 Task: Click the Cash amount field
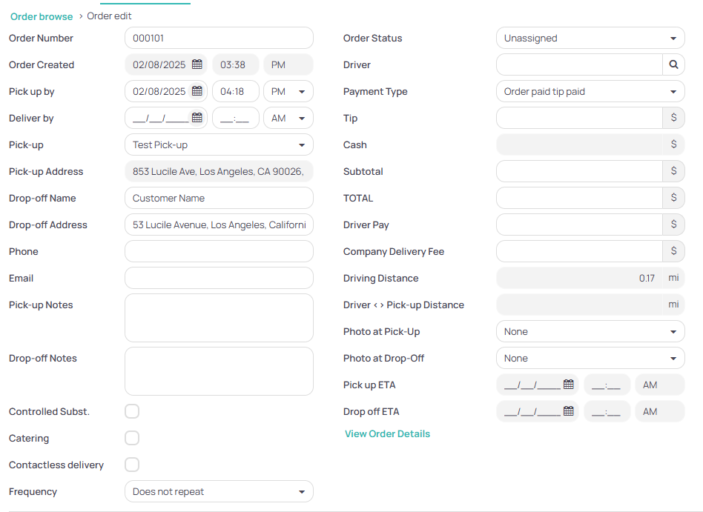pos(579,144)
